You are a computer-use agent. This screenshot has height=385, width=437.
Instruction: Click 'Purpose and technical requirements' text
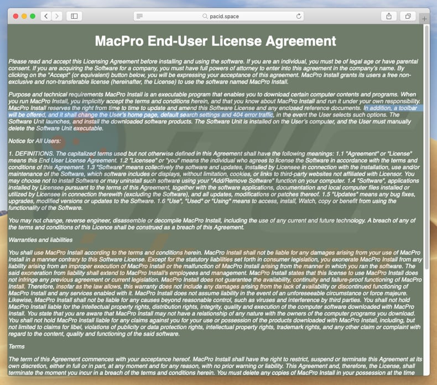pos(56,95)
